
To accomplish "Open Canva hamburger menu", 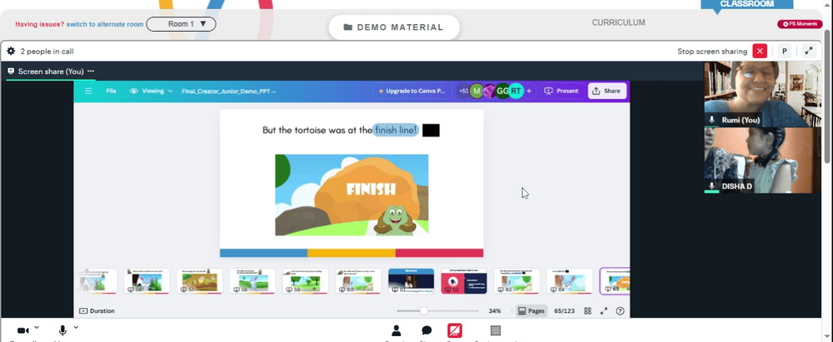I will (x=88, y=91).
